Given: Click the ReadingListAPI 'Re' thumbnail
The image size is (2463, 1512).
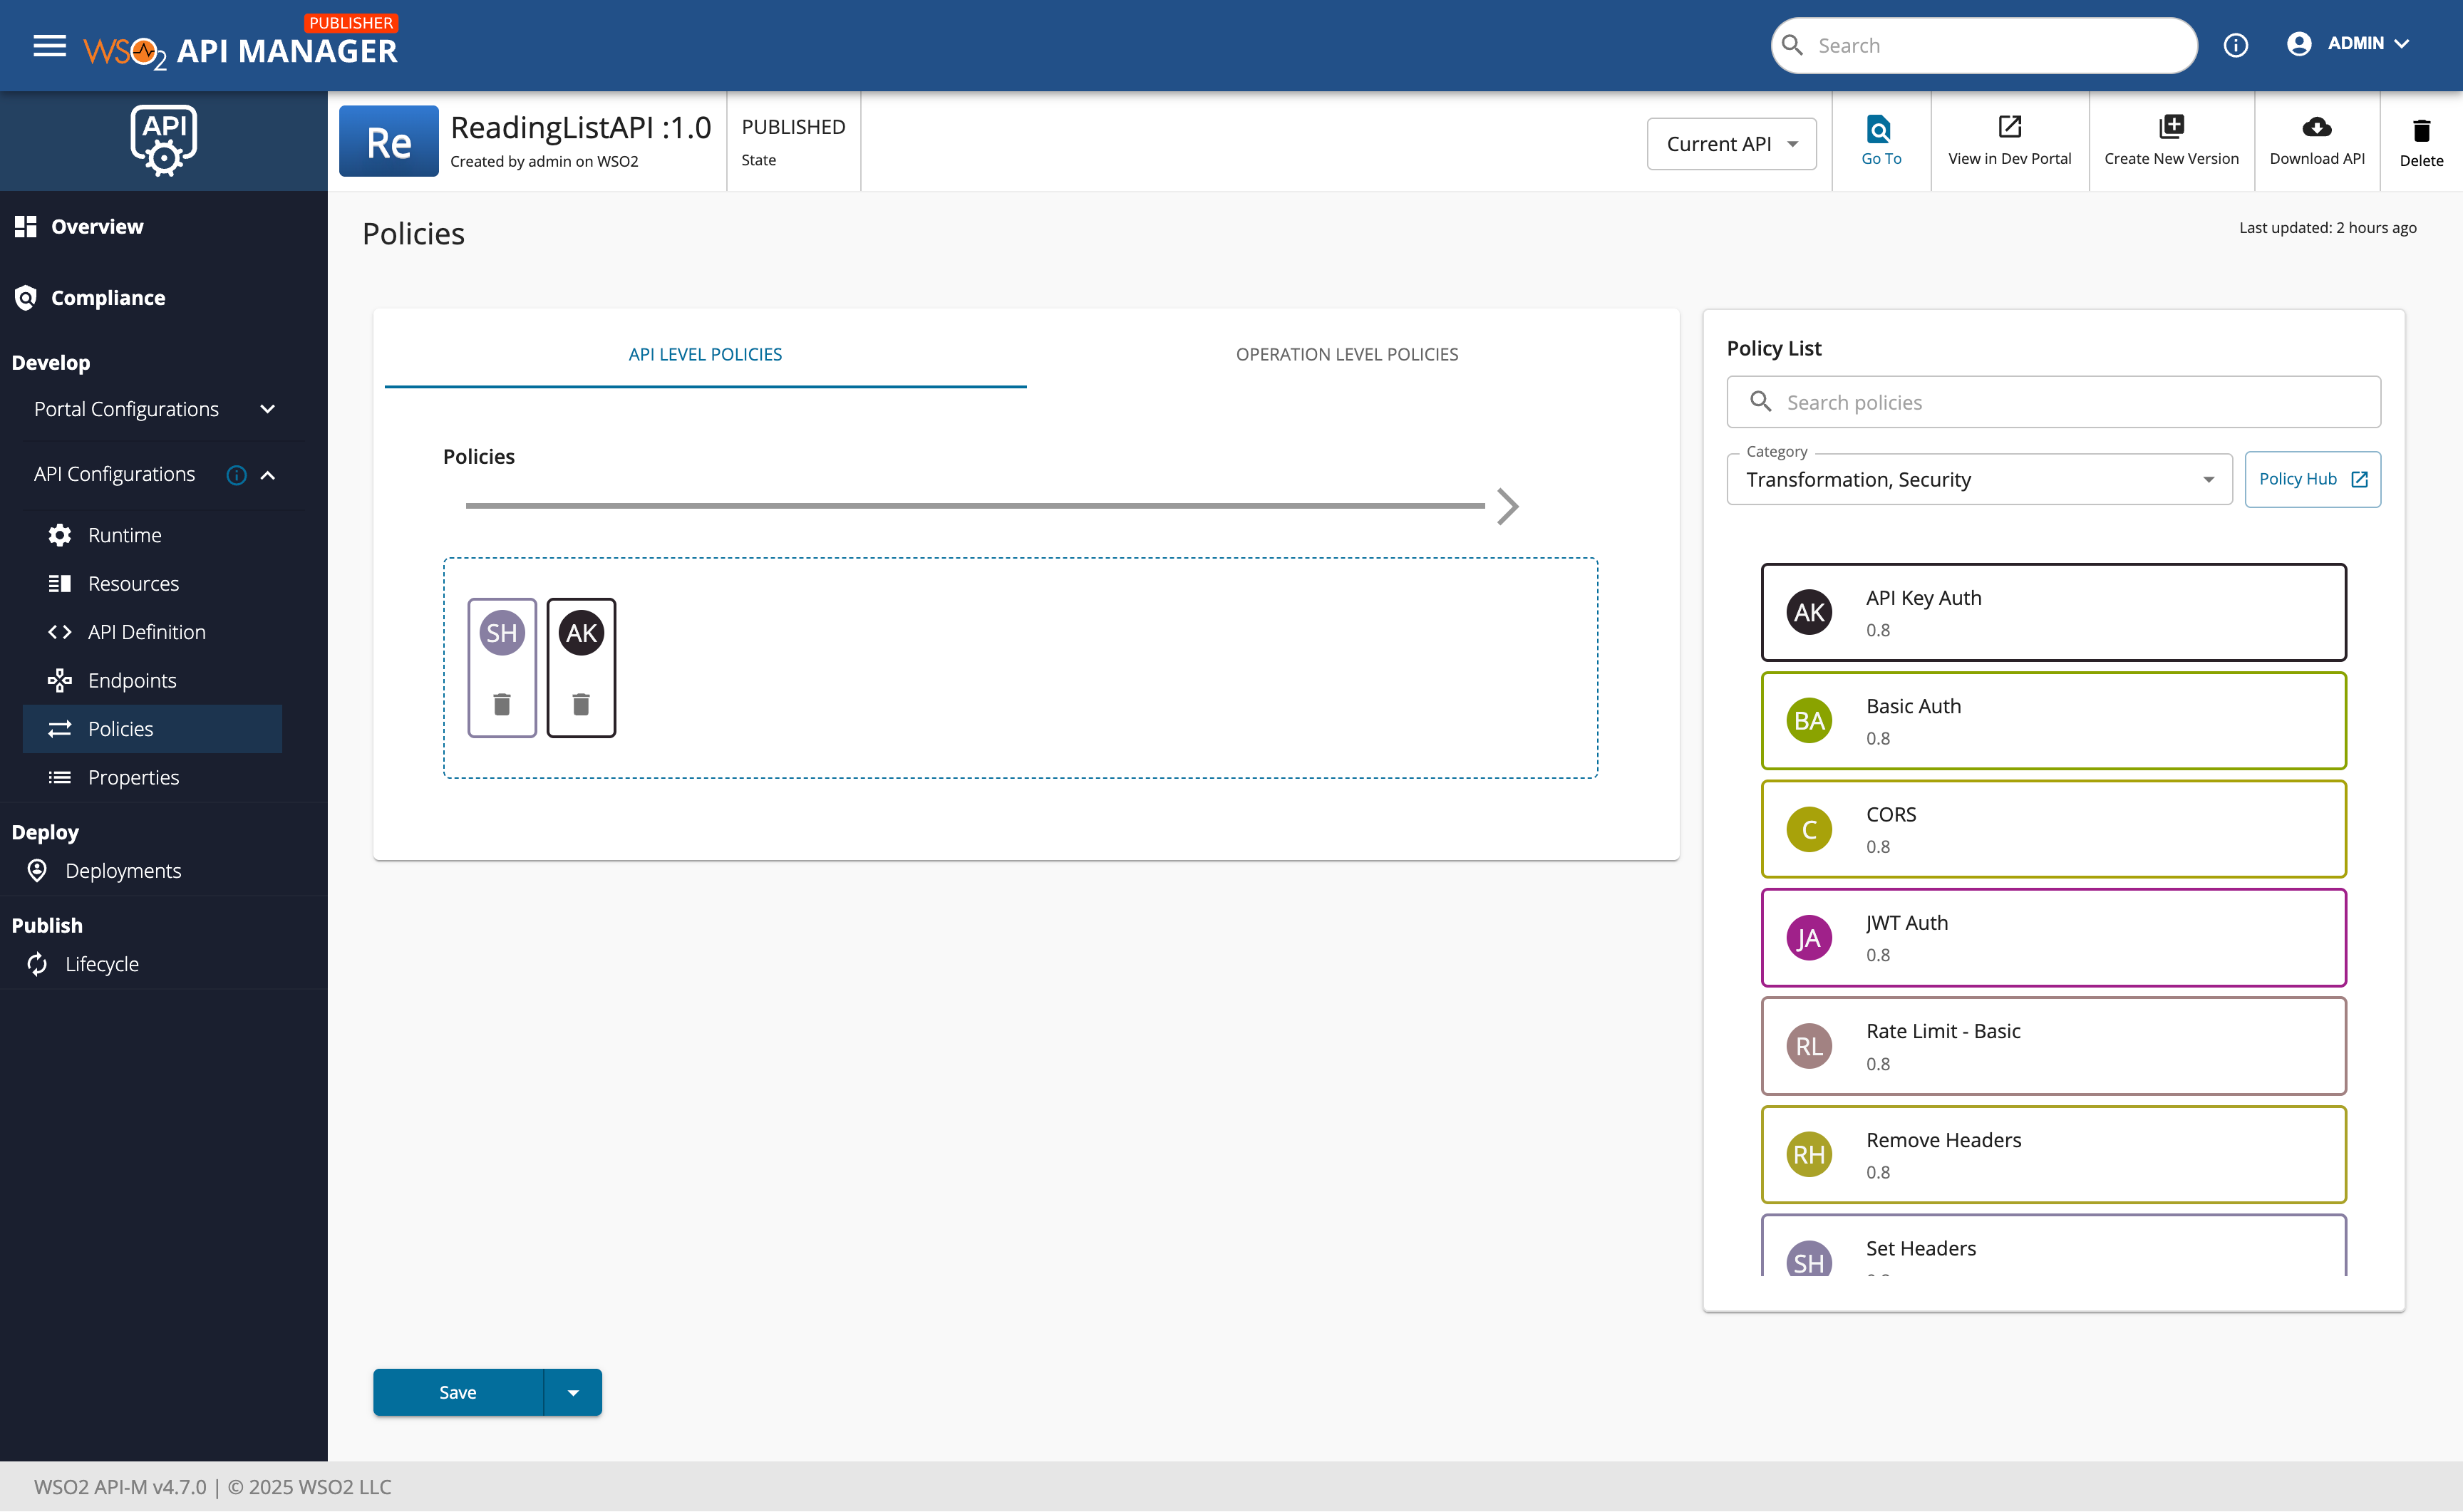Looking at the screenshot, I should 388,141.
